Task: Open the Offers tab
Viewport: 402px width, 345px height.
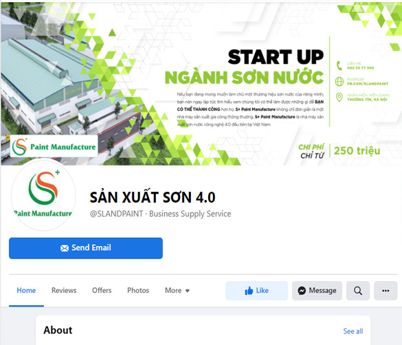Action: (102, 291)
